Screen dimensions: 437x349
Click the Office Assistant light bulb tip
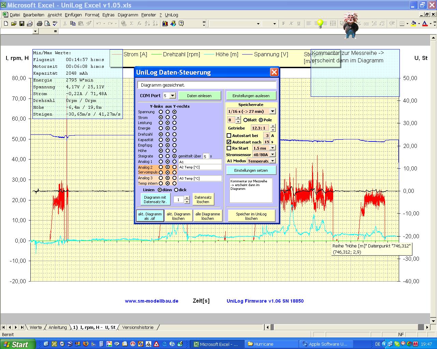tap(320, 24)
